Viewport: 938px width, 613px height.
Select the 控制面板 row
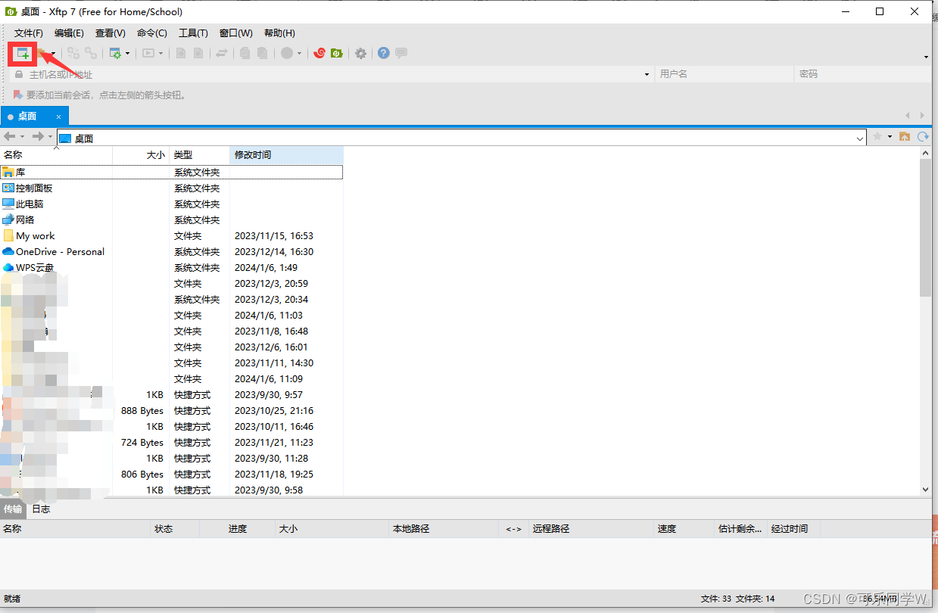(171, 188)
